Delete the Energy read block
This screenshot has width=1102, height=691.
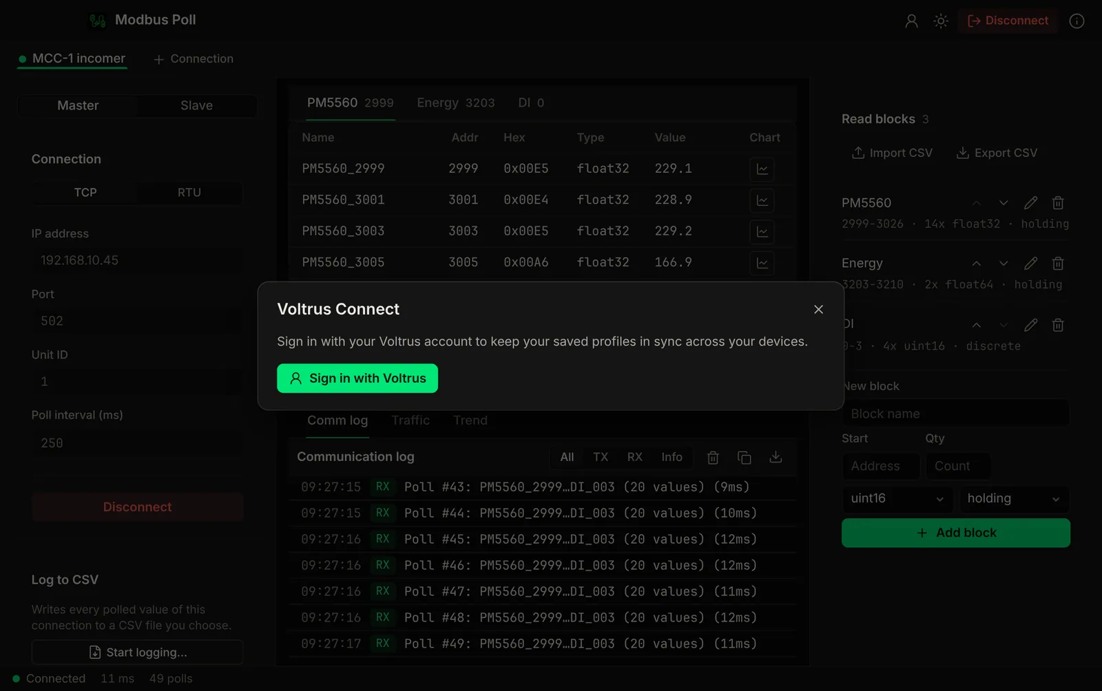pyautogui.click(x=1058, y=264)
